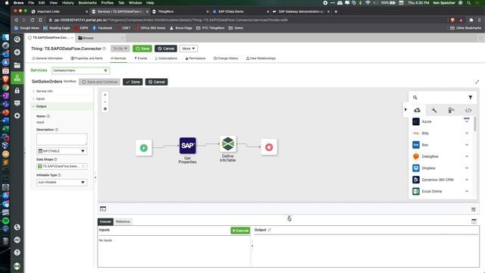Click Save and Continue button
485x273 pixels.
(x=99, y=82)
